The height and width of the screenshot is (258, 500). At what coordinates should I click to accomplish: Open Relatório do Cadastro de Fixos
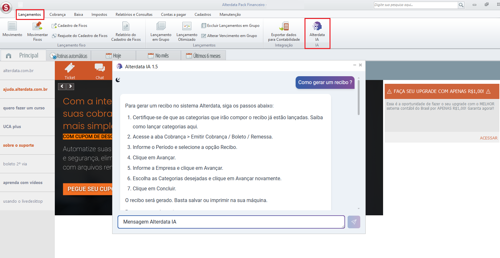point(126,31)
